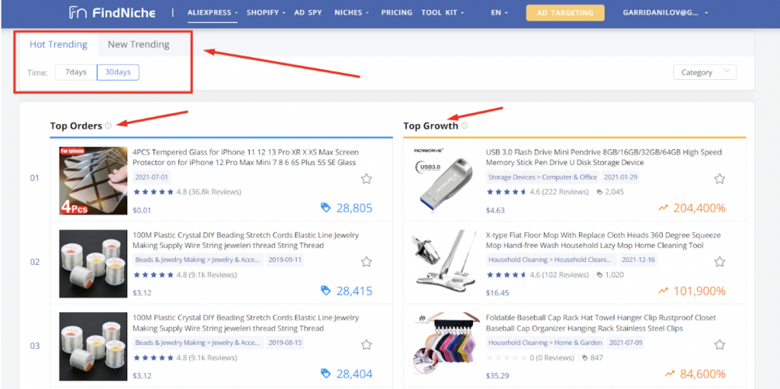Click the Household Cleaning > Home & Garden tag
This screenshot has width=780, height=389.
click(545, 343)
